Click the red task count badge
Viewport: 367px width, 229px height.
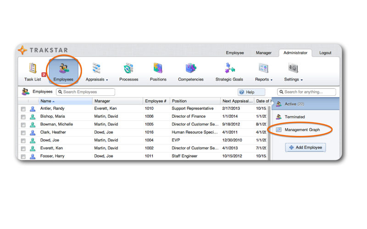(x=44, y=75)
